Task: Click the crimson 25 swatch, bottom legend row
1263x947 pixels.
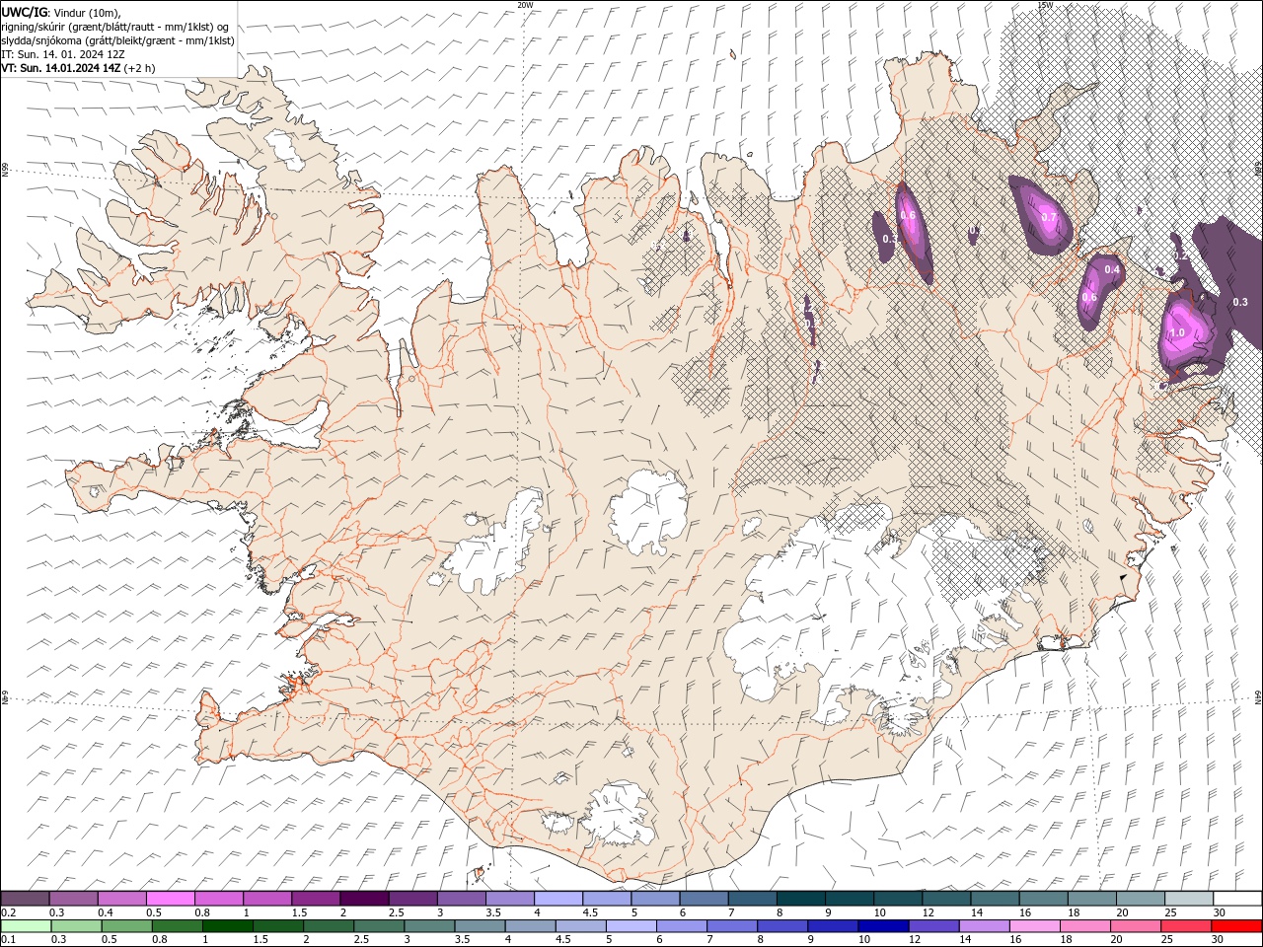Action: [x=1184, y=926]
